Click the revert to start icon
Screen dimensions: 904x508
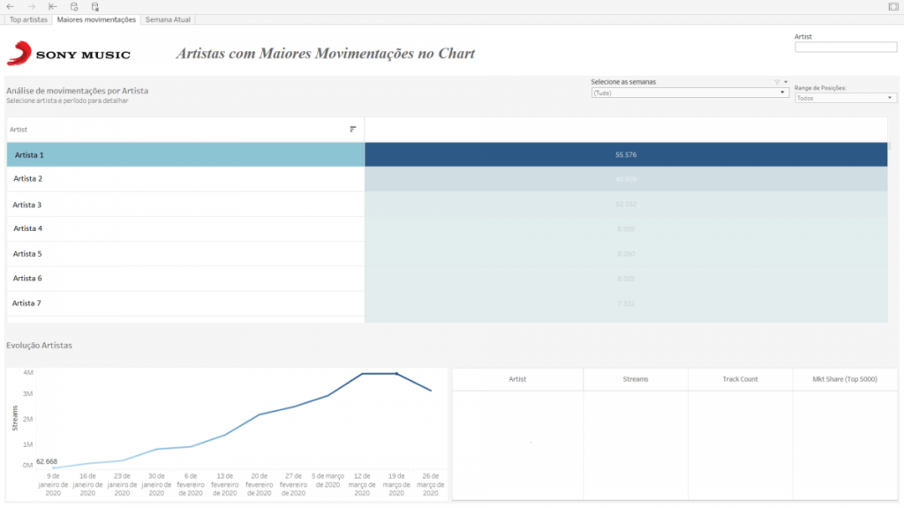tap(52, 6)
